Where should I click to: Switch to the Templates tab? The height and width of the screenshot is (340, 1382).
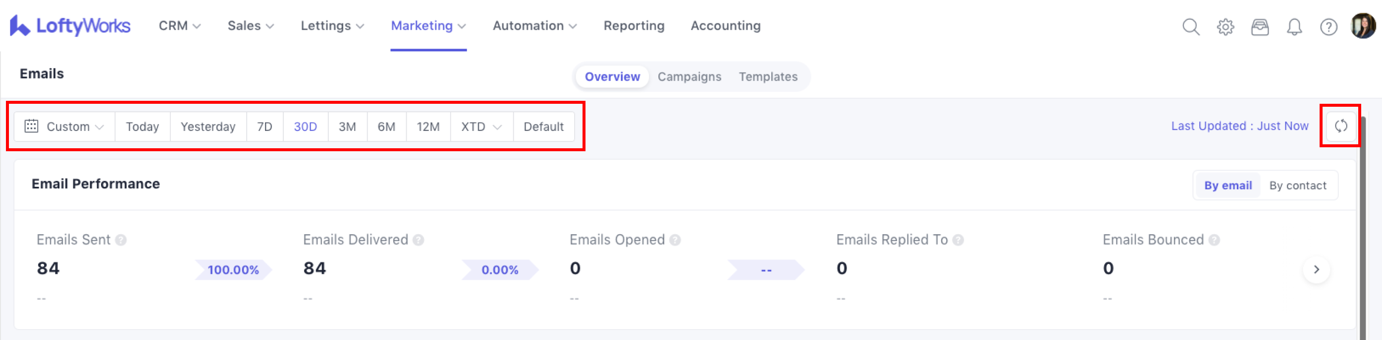[x=768, y=77]
